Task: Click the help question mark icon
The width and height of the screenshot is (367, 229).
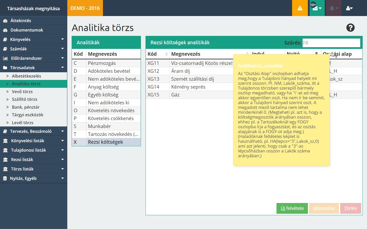Action: (350, 28)
